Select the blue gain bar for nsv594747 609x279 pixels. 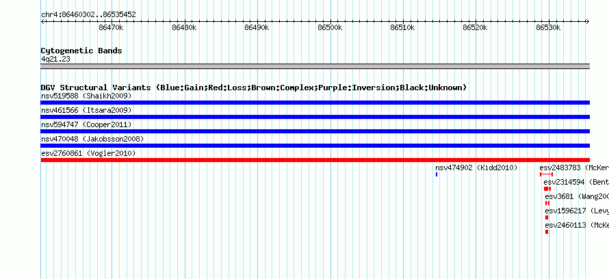[315, 131]
